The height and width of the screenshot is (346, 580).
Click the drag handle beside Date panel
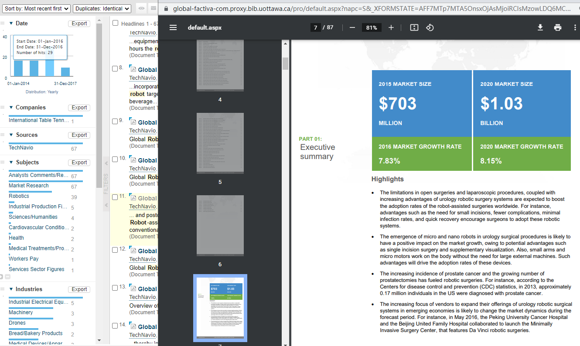[3, 23]
